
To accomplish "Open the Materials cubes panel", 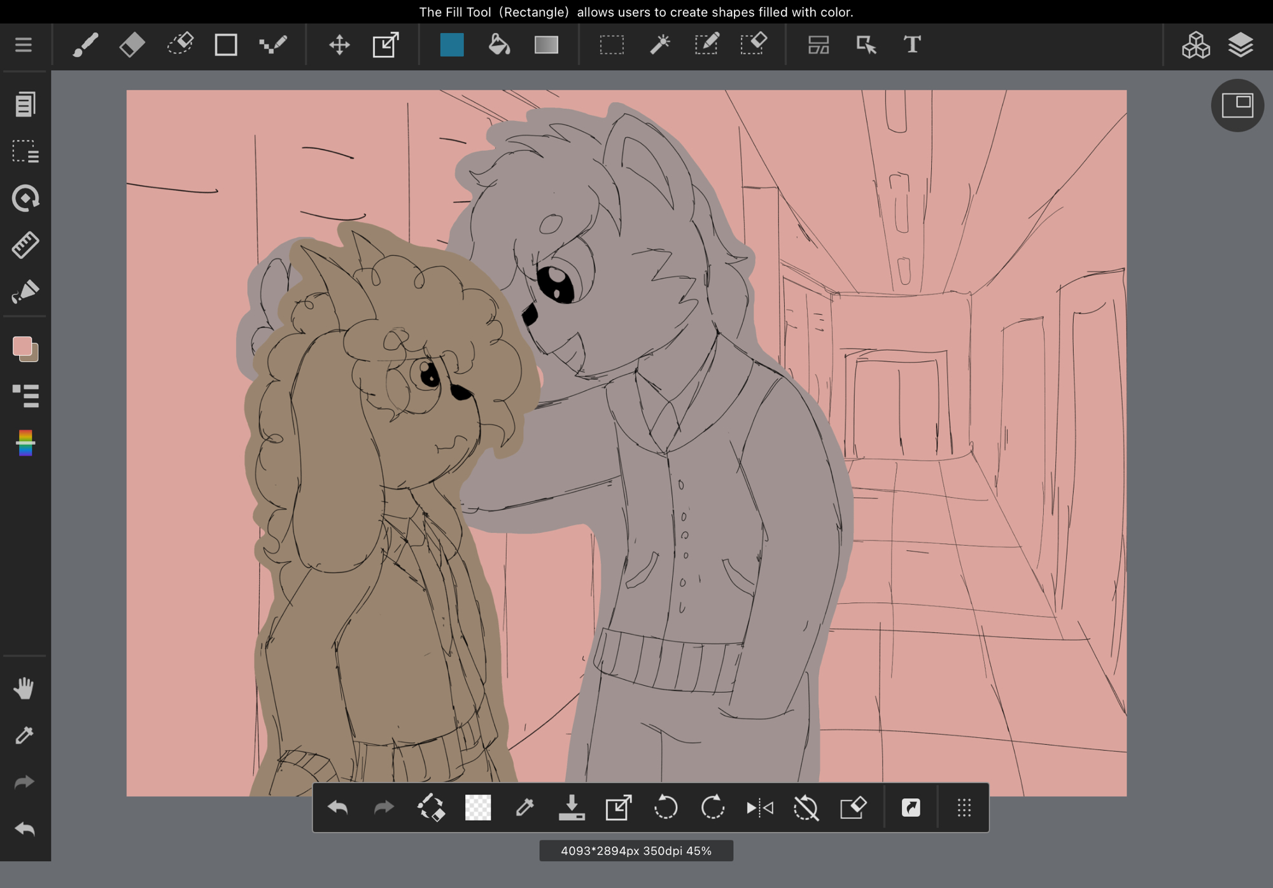I will coord(1195,45).
